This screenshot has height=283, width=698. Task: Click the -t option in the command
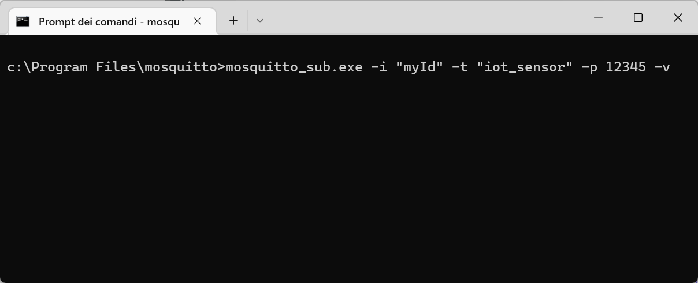pyautogui.click(x=459, y=67)
